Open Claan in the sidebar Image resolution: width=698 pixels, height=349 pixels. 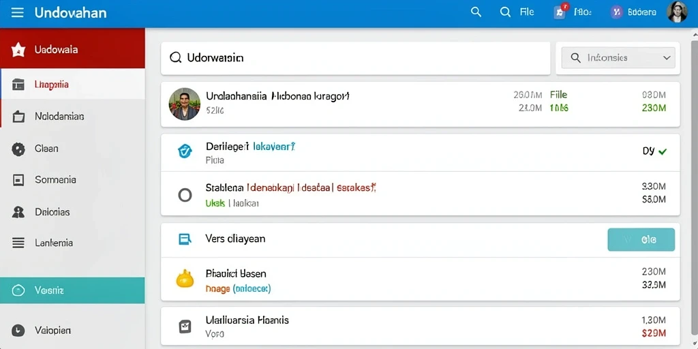pyautogui.click(x=72, y=149)
